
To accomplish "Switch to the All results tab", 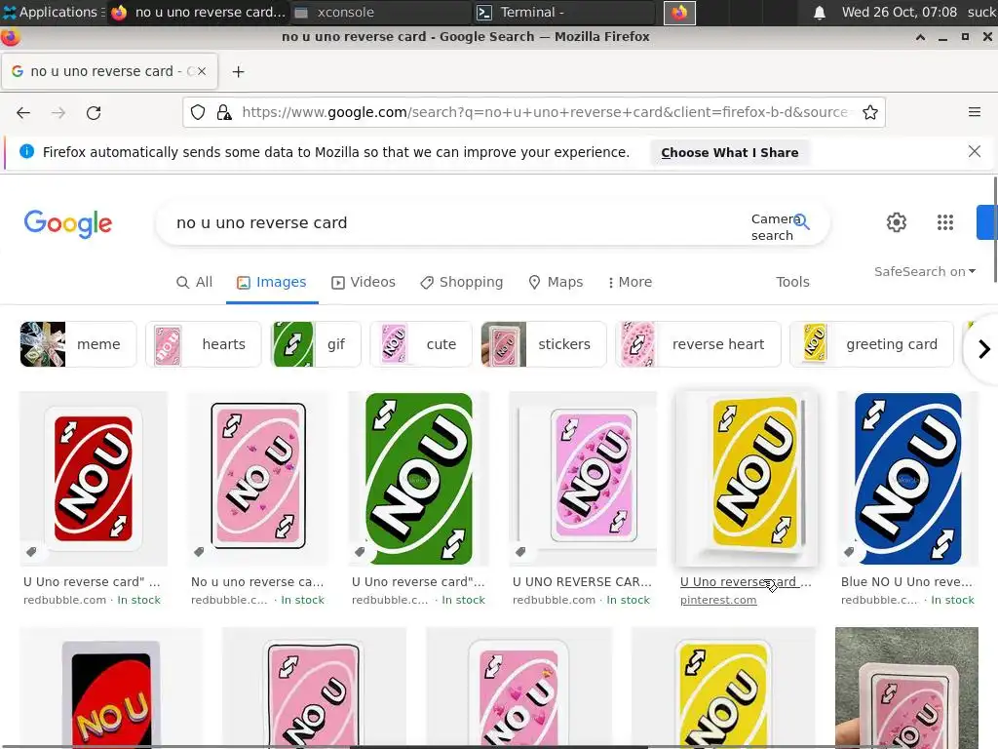I will [194, 282].
